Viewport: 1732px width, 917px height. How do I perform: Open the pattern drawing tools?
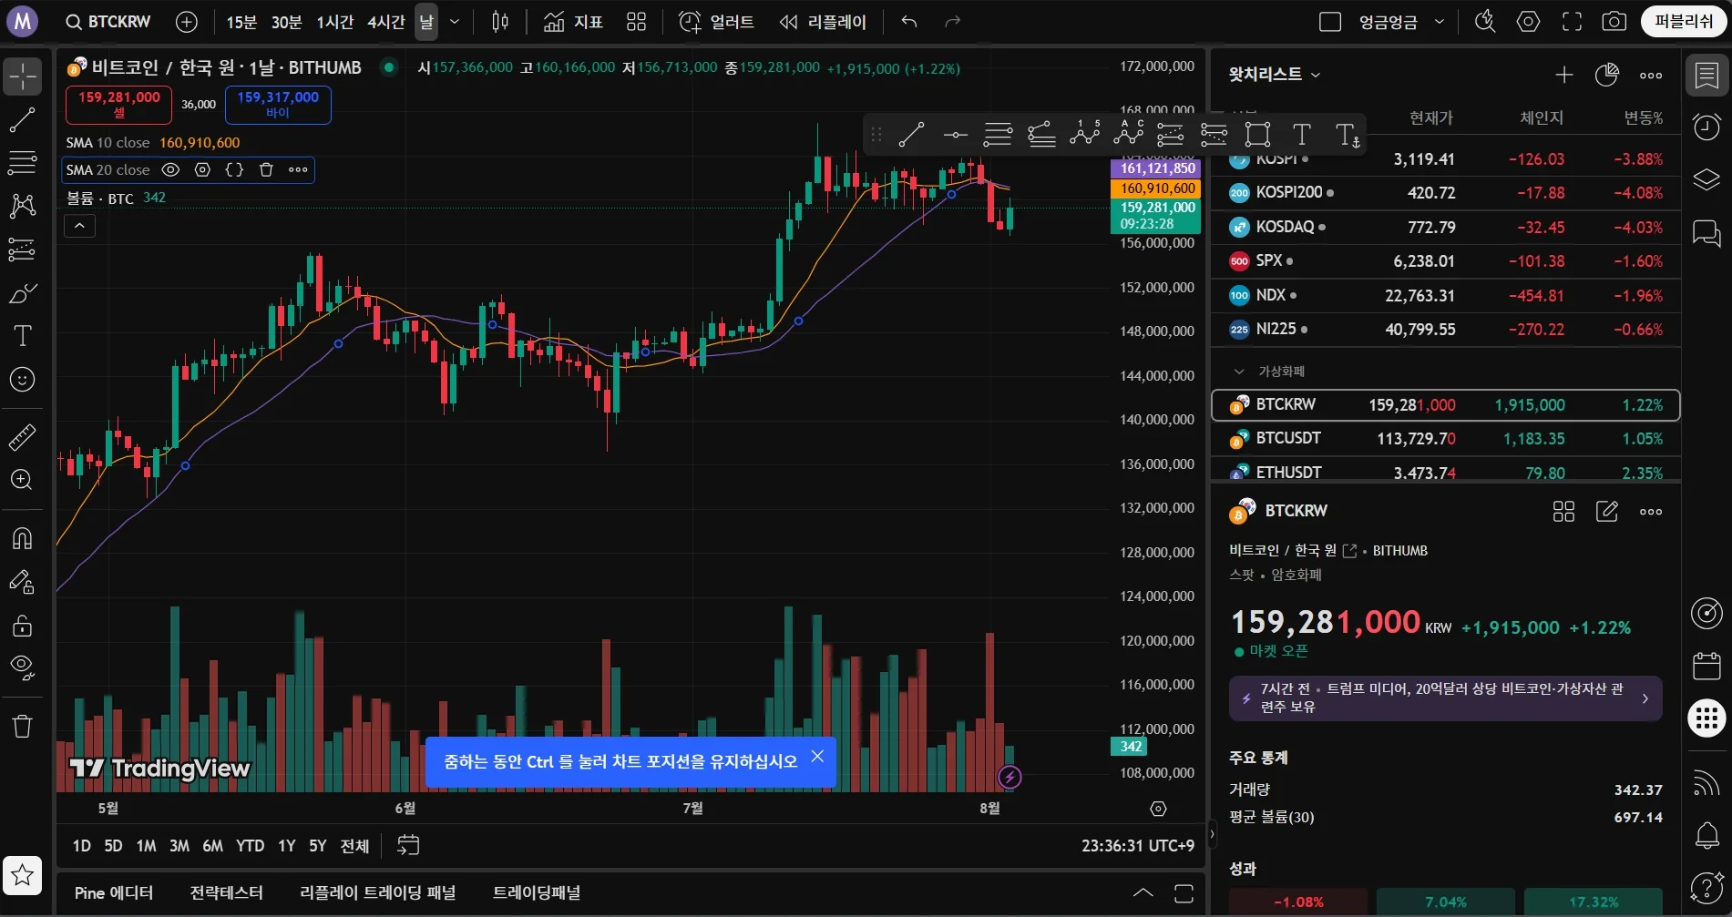click(x=23, y=206)
